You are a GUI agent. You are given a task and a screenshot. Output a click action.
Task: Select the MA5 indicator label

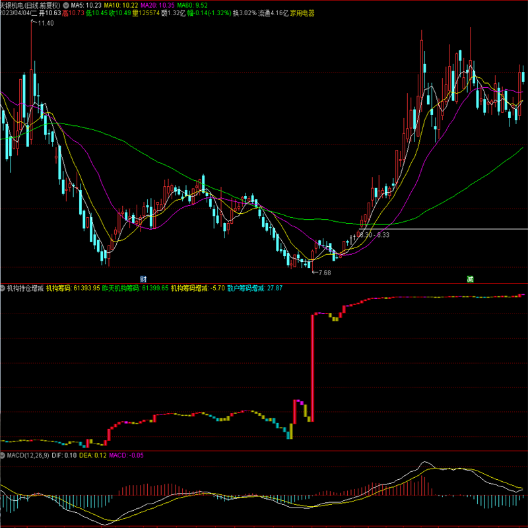86,4
